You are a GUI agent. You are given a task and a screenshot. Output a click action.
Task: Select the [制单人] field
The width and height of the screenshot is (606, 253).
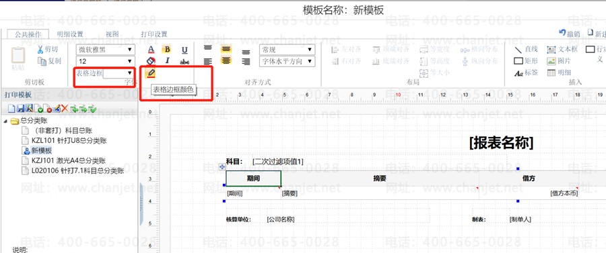coord(520,219)
